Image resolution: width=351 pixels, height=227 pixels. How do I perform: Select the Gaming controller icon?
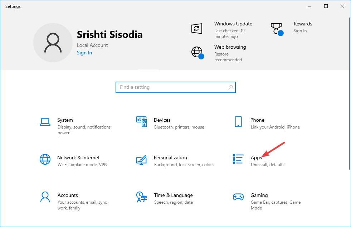coord(238,197)
